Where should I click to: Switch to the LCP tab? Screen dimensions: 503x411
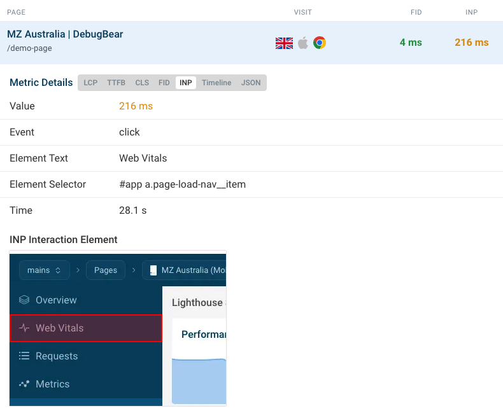pos(90,83)
